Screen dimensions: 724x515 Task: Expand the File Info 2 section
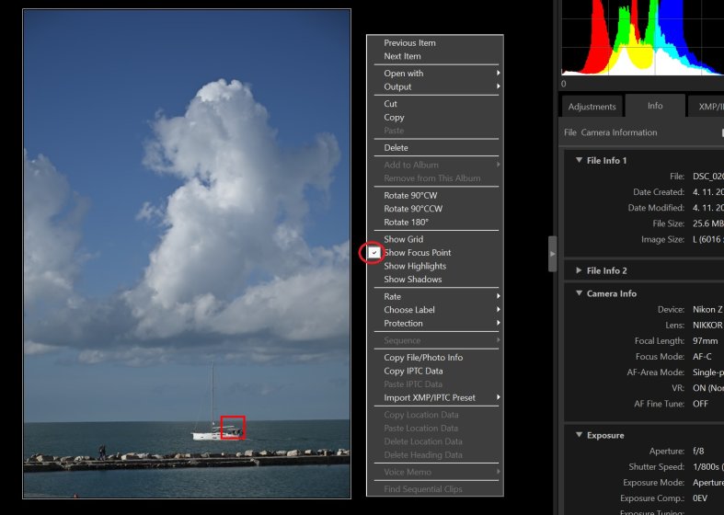click(x=579, y=270)
